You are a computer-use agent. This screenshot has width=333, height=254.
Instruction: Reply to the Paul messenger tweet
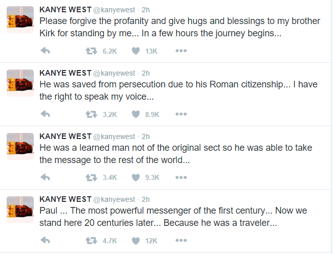[45, 240]
